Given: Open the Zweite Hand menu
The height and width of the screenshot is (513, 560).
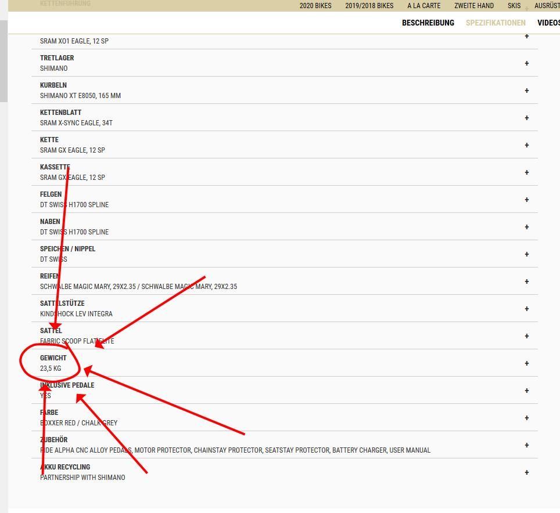Looking at the screenshot, I should point(474,6).
